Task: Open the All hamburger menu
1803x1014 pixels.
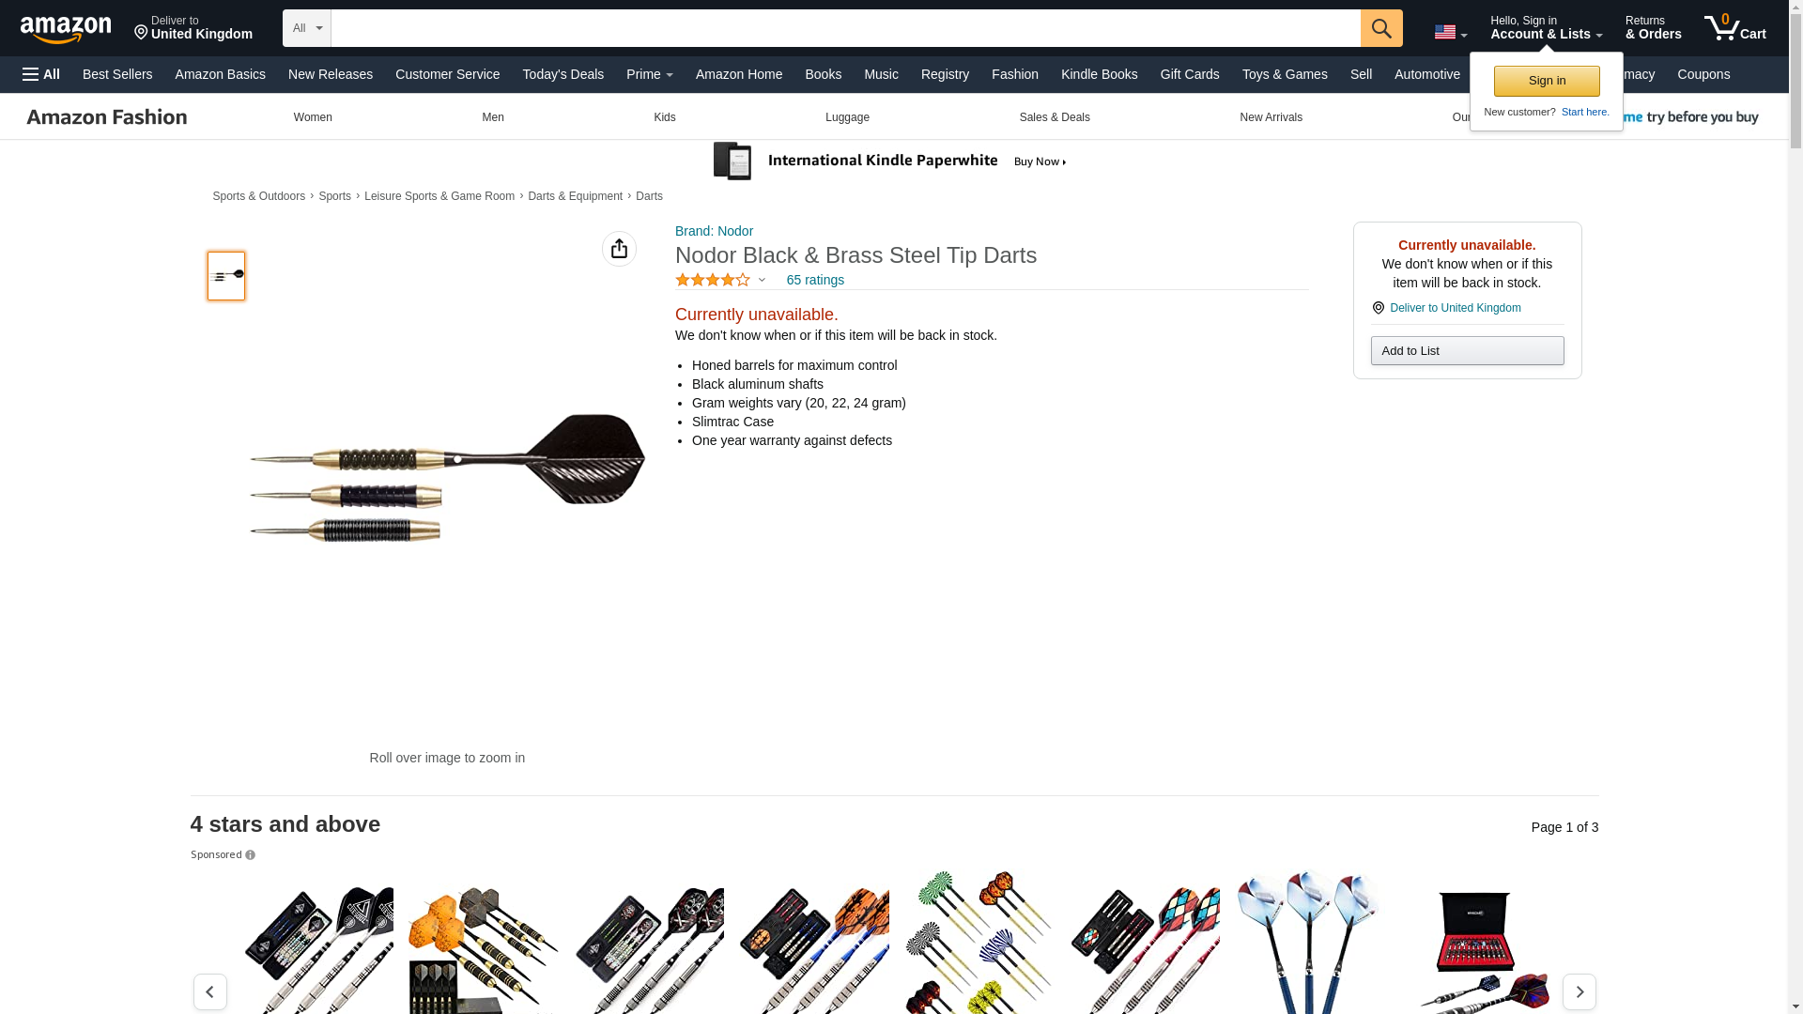Action: [x=41, y=74]
